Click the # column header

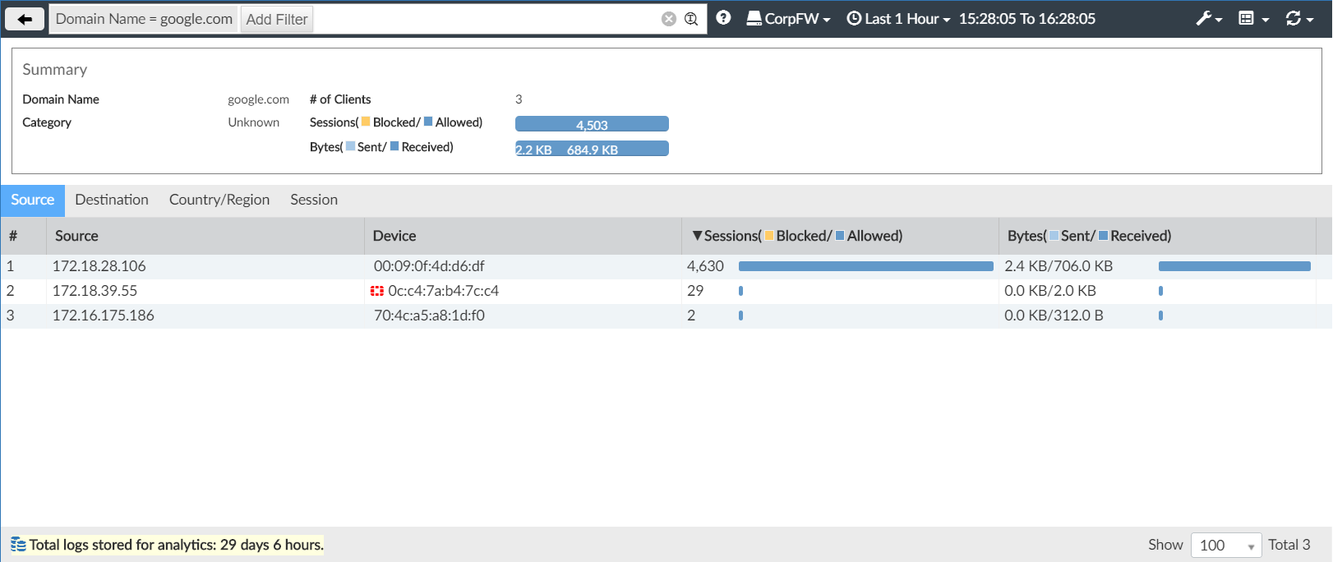click(x=23, y=236)
